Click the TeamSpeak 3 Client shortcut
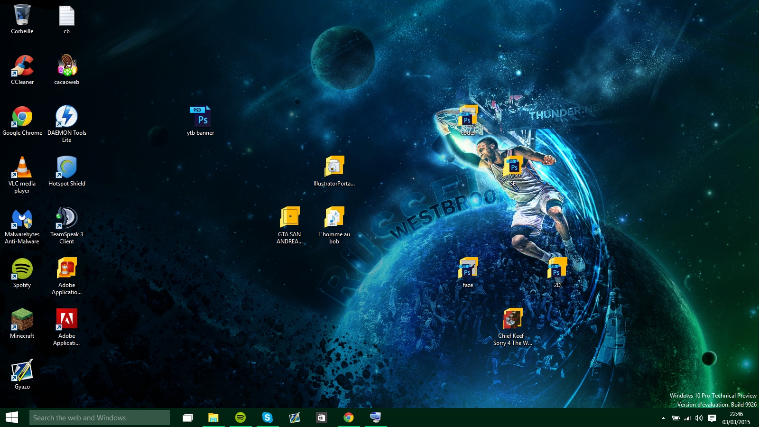 tap(66, 226)
